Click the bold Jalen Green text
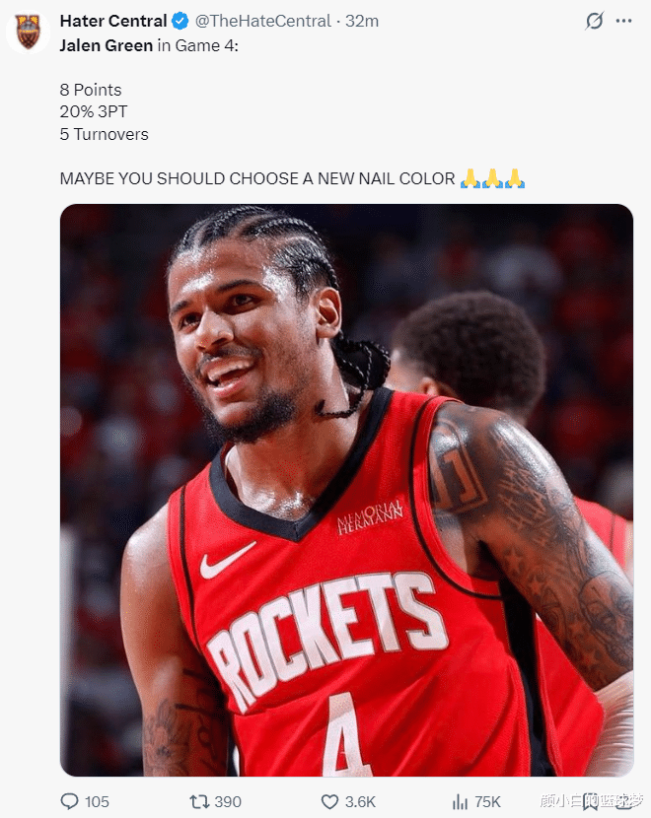Viewport: 651px width, 818px height. (106, 46)
